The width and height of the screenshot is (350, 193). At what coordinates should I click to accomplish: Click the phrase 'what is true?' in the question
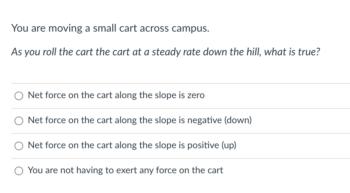[292, 52]
